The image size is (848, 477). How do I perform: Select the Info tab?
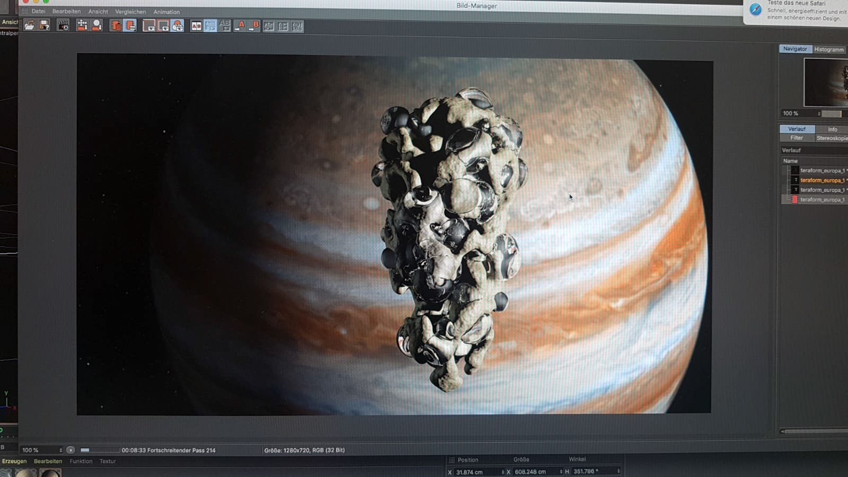(x=832, y=129)
